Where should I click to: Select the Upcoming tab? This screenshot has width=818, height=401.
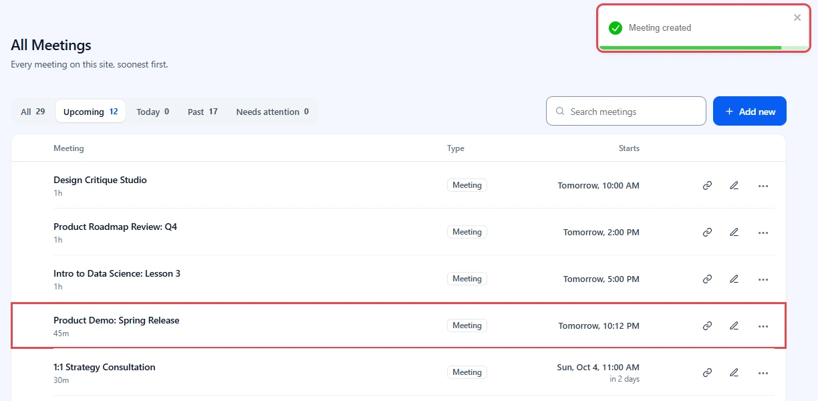tap(90, 112)
